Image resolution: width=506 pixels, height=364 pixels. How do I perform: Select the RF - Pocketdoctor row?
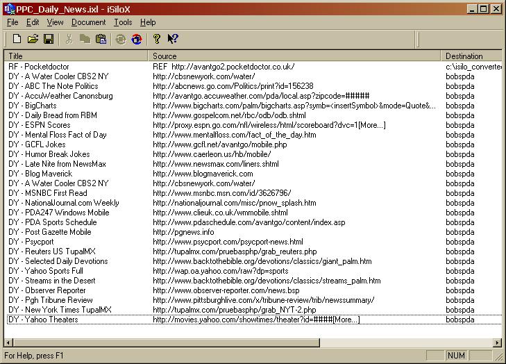254,67
